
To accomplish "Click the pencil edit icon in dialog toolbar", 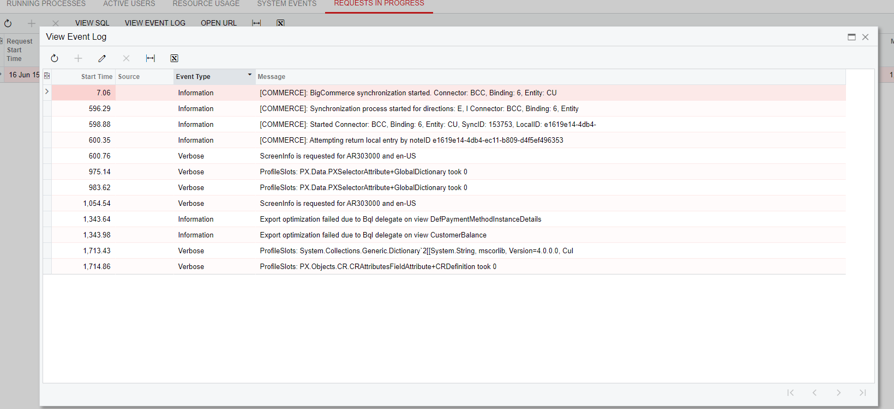I will click(x=102, y=58).
